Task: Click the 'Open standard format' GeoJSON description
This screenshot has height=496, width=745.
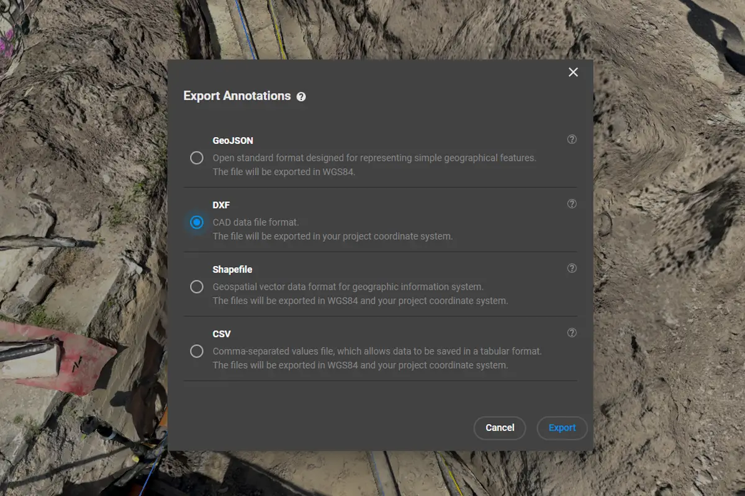Action: point(374,158)
